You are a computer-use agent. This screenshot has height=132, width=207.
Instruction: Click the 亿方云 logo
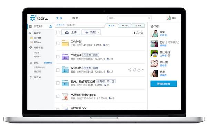tap(39, 18)
